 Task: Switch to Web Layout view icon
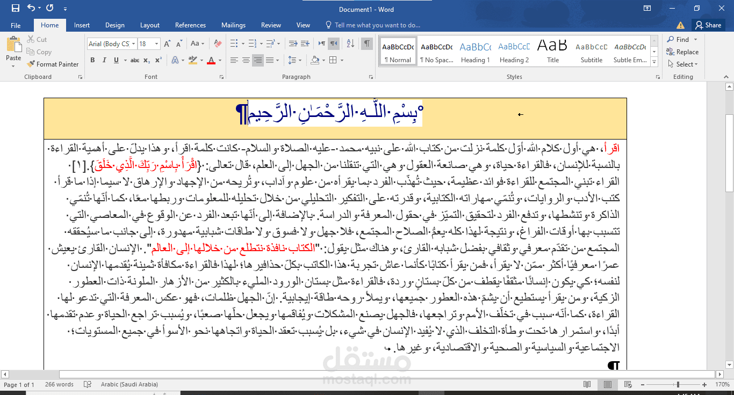[x=628, y=384]
